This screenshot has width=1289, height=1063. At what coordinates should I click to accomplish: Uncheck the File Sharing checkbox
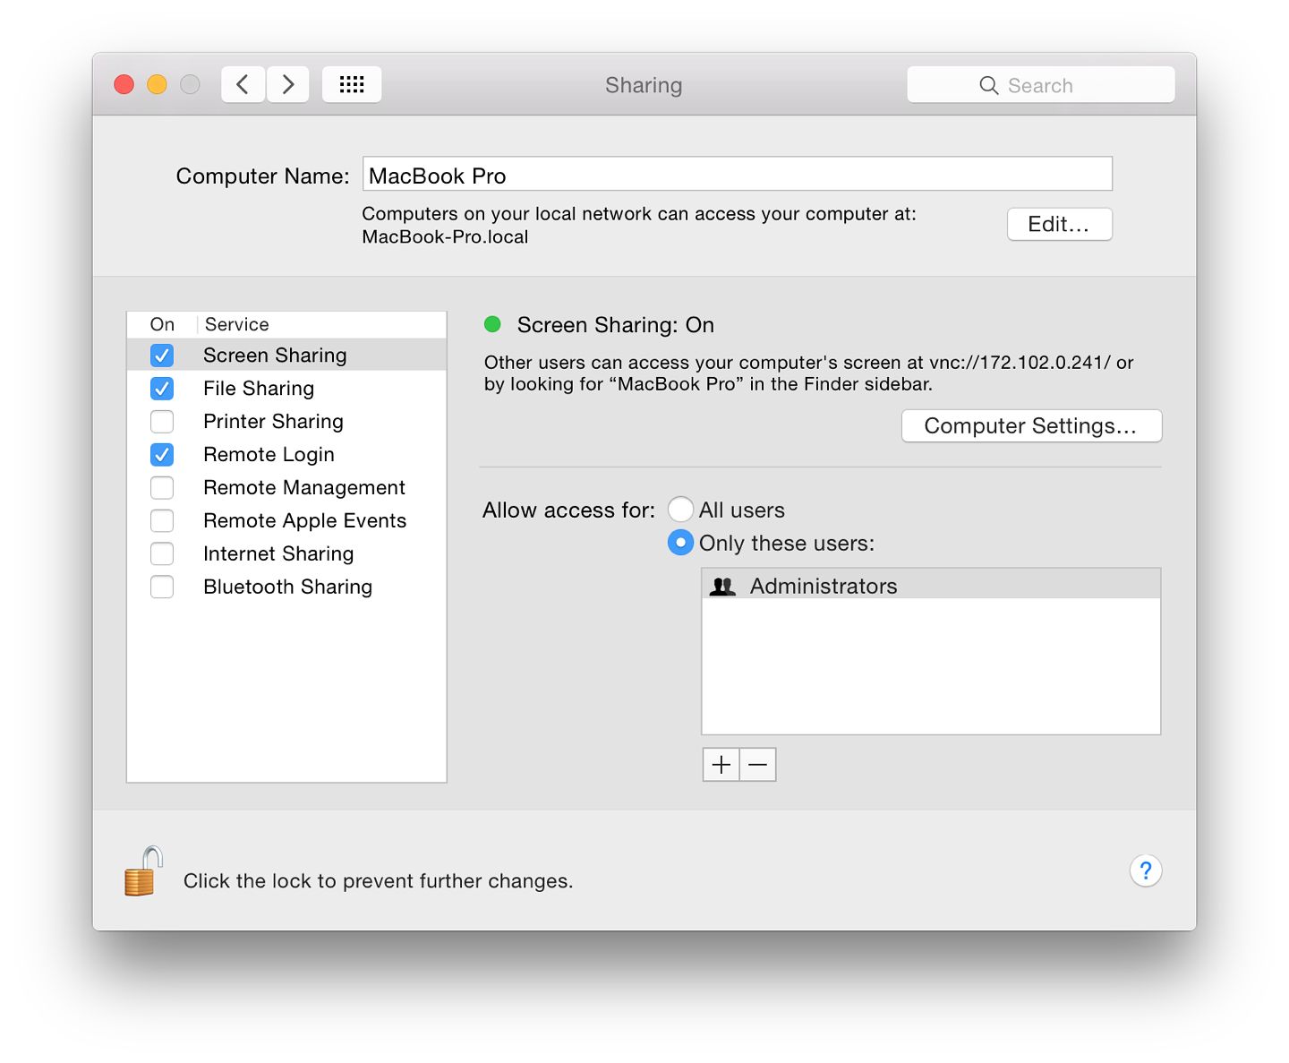coord(162,389)
